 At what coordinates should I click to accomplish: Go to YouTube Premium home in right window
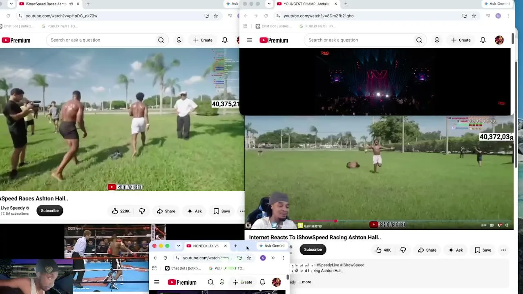274,40
